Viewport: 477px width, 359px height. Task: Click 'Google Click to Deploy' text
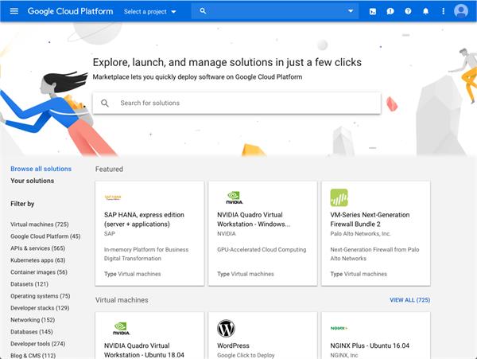click(x=246, y=355)
